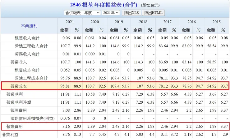The height and width of the screenshot is (138, 230).
Task: Click the page title 2546 根基 年度損益表 (合併)
Action: click(x=104, y=5)
